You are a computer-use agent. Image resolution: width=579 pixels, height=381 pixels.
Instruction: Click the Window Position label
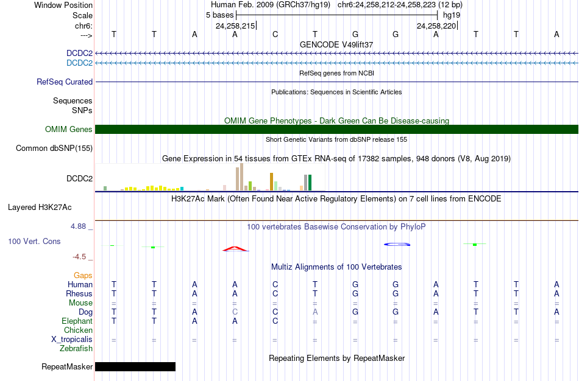pyautogui.click(x=63, y=5)
